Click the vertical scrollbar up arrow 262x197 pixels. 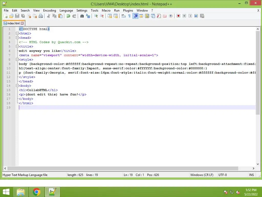[258, 29]
